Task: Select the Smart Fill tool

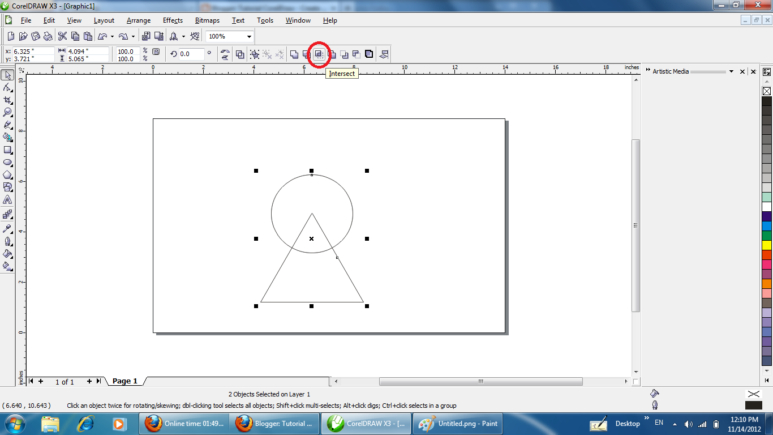Action: (7, 137)
